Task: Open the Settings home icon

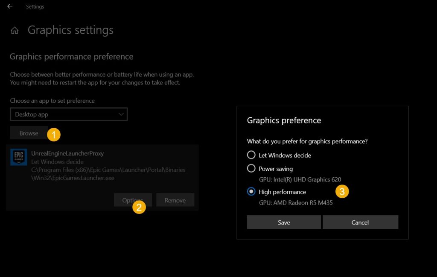Action: [15, 30]
